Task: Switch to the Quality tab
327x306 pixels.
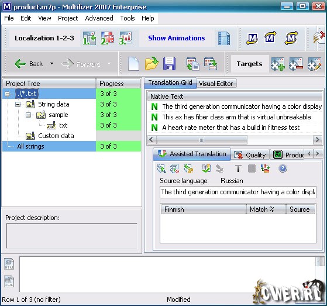Action: tap(250, 155)
